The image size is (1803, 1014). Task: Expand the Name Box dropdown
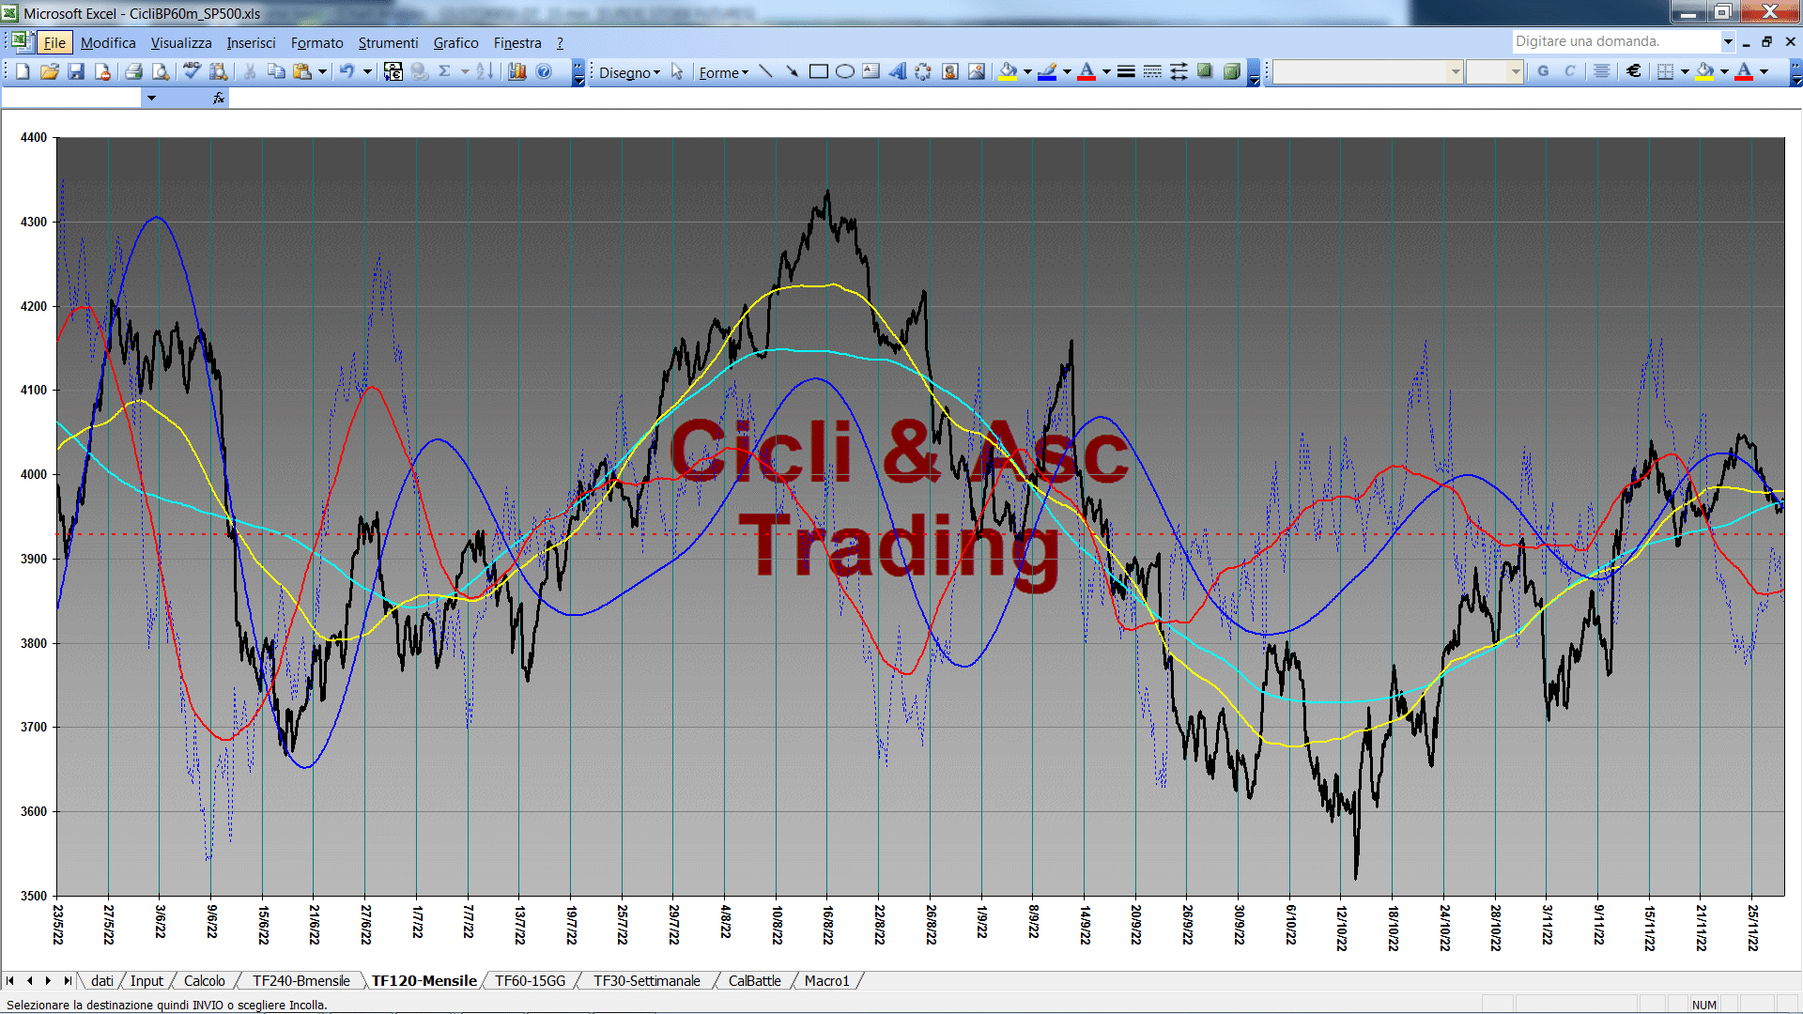pyautogui.click(x=151, y=98)
